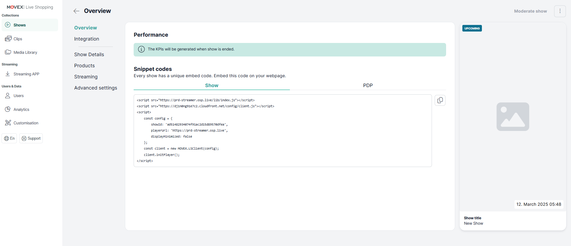Open Streaming section of the show
The width and height of the screenshot is (571, 246).
(x=86, y=77)
